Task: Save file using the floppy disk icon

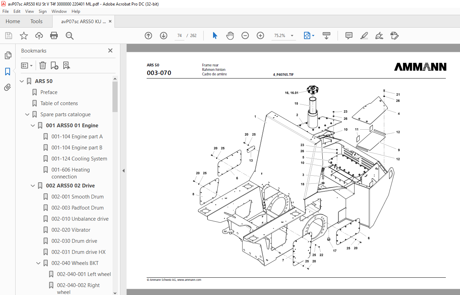Action: tap(9, 36)
